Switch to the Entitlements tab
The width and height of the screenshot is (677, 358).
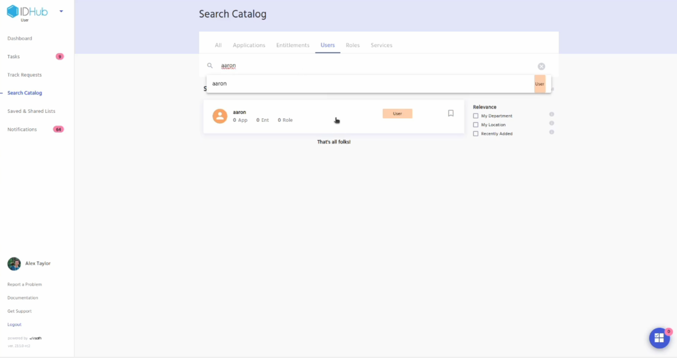click(x=293, y=45)
